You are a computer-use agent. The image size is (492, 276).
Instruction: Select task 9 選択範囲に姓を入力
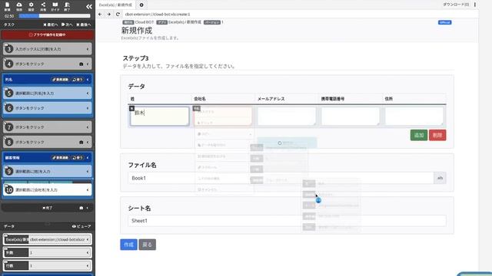tap(48, 172)
